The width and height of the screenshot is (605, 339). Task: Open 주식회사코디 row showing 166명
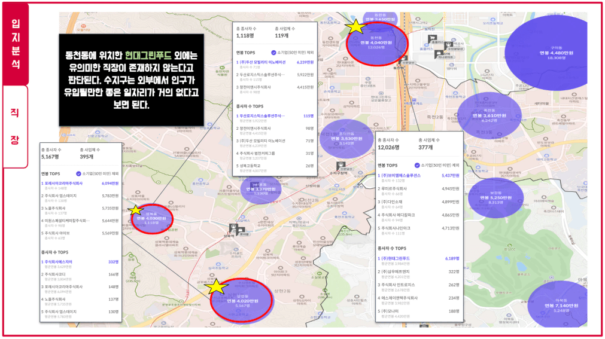tap(80, 277)
